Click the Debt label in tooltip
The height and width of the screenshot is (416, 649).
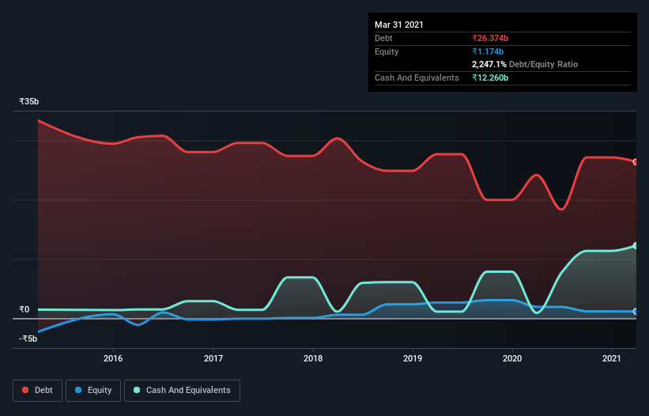point(383,38)
